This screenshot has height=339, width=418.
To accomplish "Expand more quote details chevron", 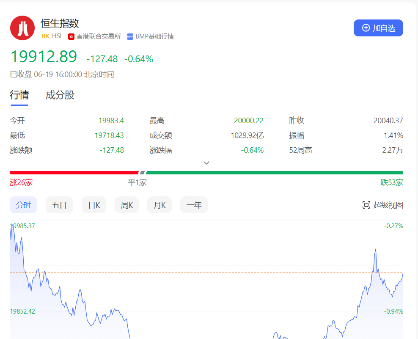I will click(x=206, y=163).
